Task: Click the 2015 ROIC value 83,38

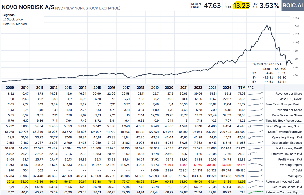Action: (x=97, y=182)
